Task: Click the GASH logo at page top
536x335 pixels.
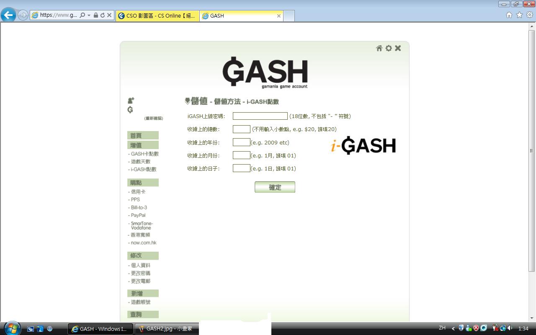Action: [x=265, y=72]
